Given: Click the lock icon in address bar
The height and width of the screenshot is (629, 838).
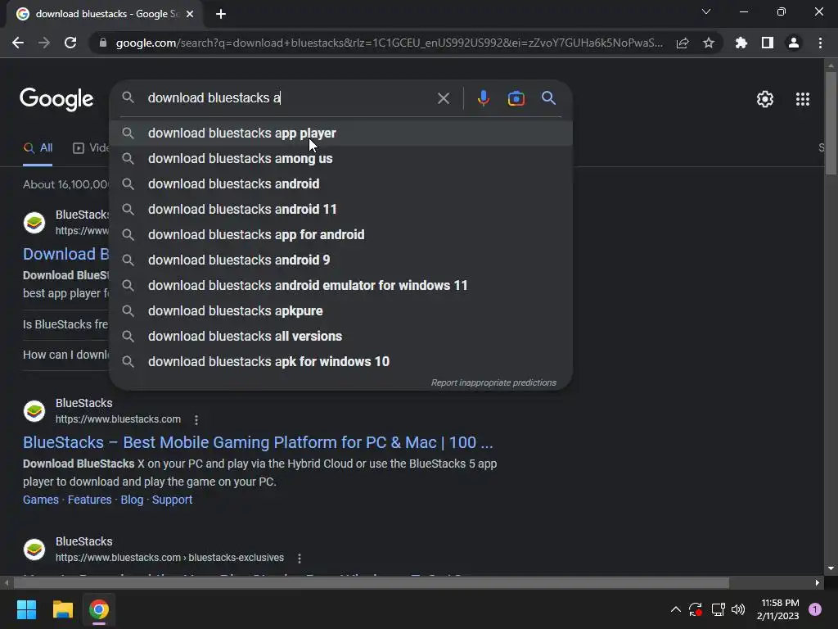Looking at the screenshot, I should pyautogui.click(x=103, y=43).
